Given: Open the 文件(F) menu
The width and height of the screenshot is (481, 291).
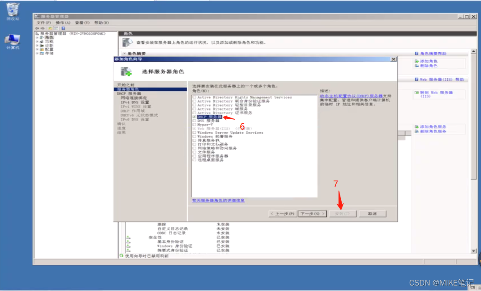Looking at the screenshot, I should point(44,23).
